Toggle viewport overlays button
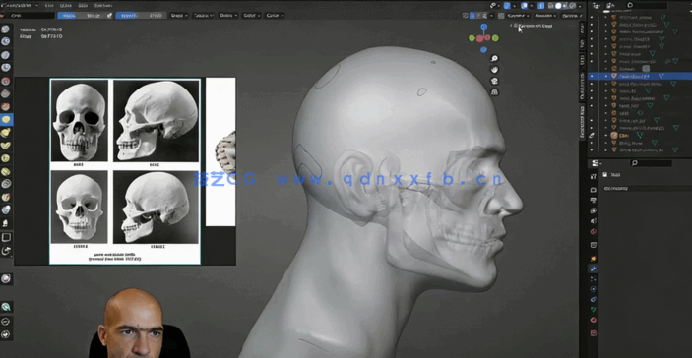 pos(525,5)
